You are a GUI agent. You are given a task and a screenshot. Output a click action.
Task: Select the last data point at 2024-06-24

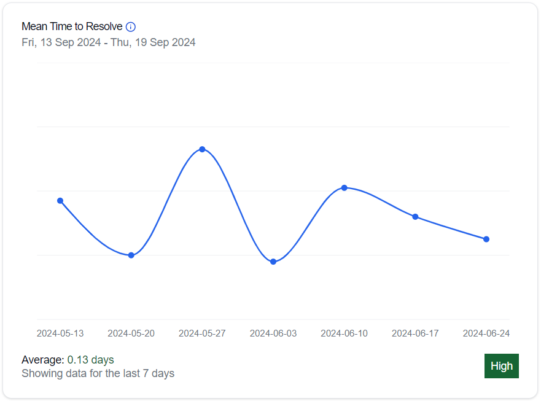coord(486,239)
